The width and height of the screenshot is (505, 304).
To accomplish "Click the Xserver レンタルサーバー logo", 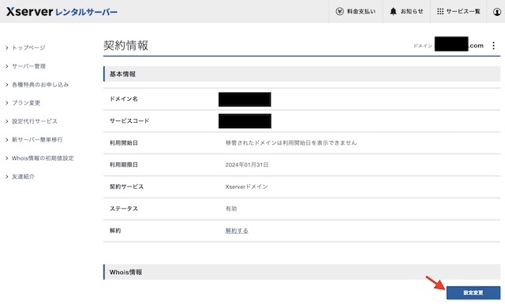I will (62, 12).
